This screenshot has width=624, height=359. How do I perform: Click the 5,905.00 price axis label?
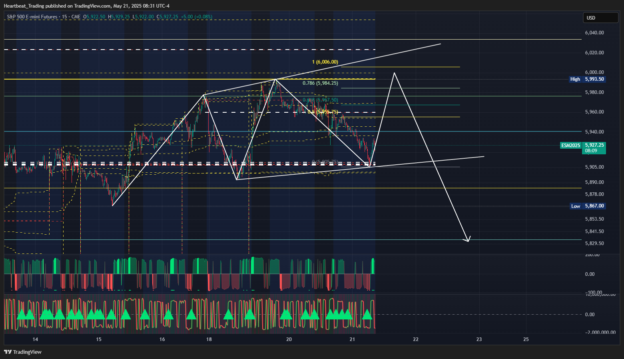tap(594, 167)
